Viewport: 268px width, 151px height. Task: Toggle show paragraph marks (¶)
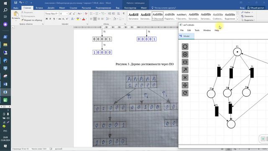[124, 13]
